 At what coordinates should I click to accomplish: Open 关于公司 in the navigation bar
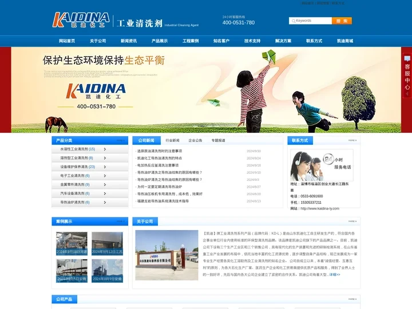(x=98, y=41)
